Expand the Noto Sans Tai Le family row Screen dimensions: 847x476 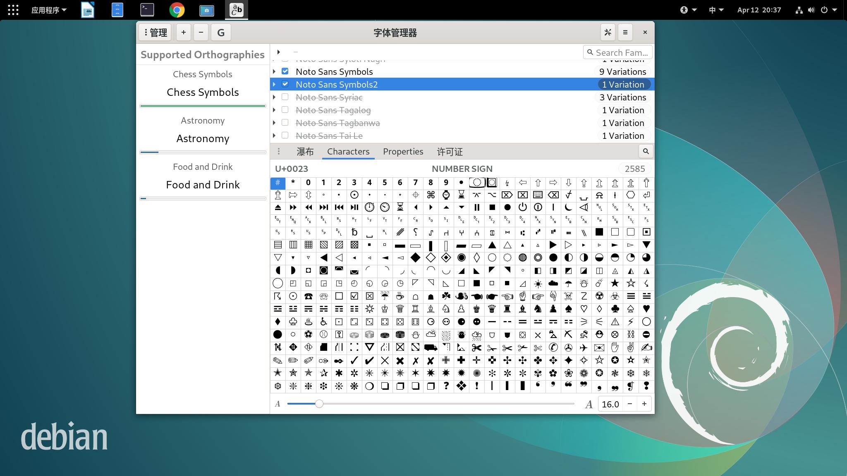pos(274,136)
